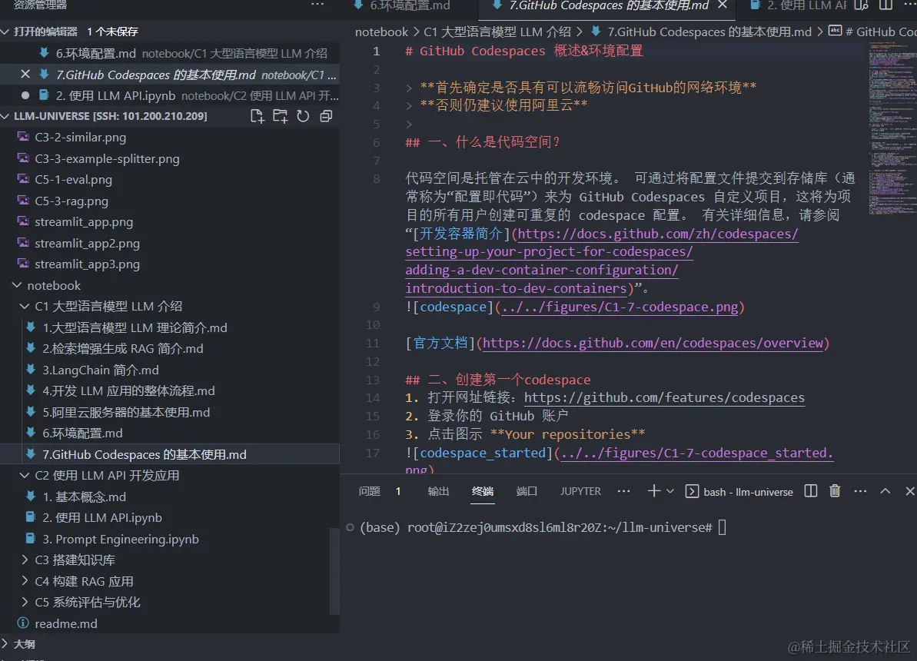Split the terminal panel

click(811, 491)
